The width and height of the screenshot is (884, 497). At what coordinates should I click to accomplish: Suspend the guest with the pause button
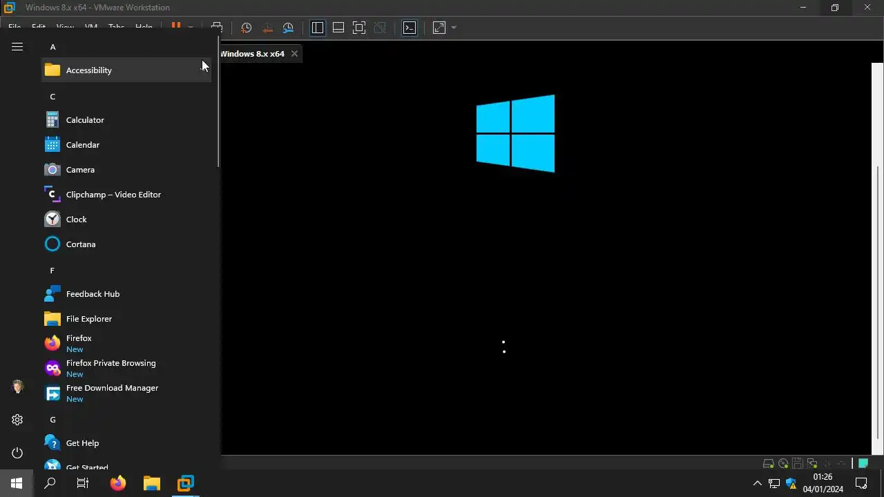(x=176, y=26)
